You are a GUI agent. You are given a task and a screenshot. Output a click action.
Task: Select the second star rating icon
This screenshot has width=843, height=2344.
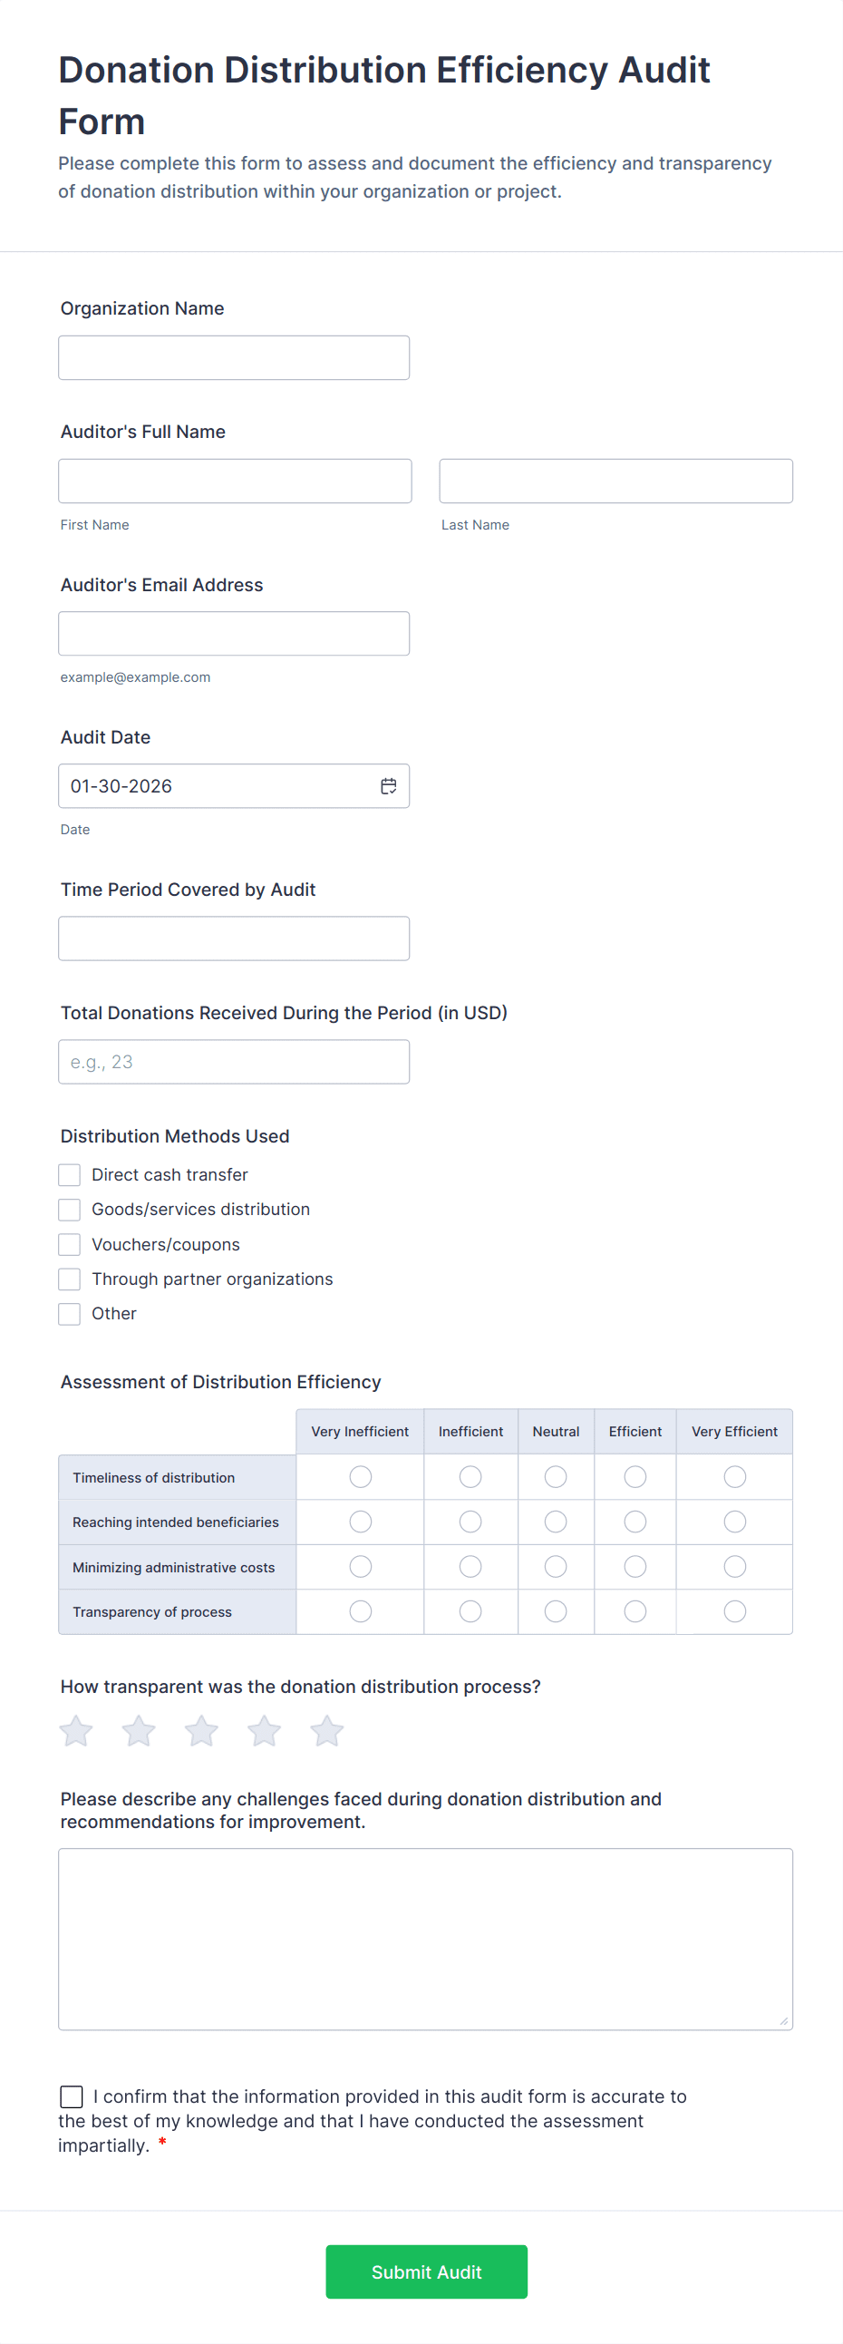138,1730
